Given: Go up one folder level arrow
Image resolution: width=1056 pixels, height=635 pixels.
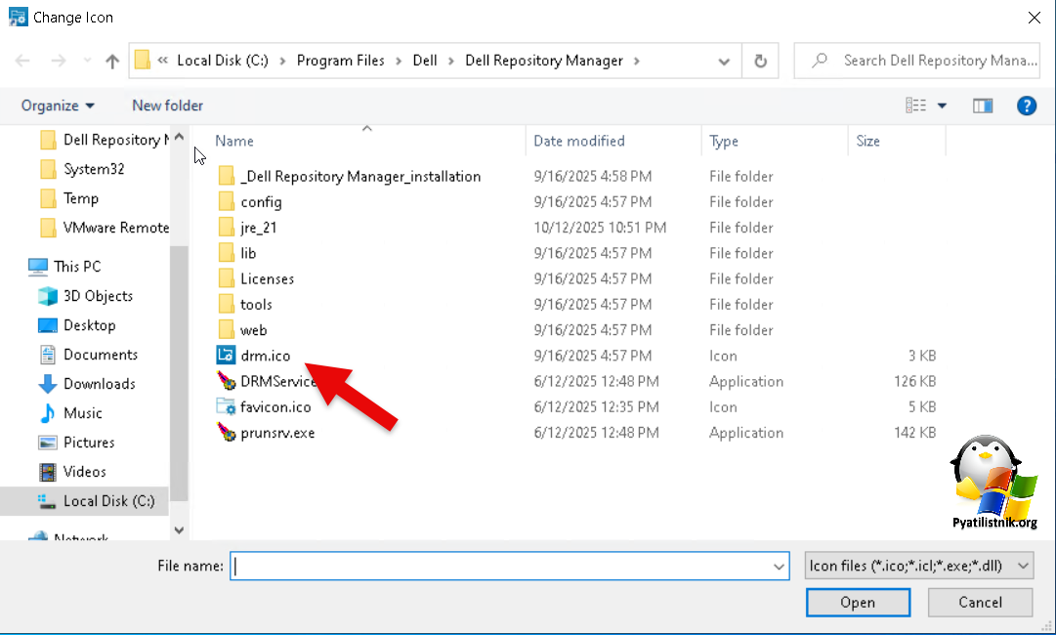Looking at the screenshot, I should 112,61.
